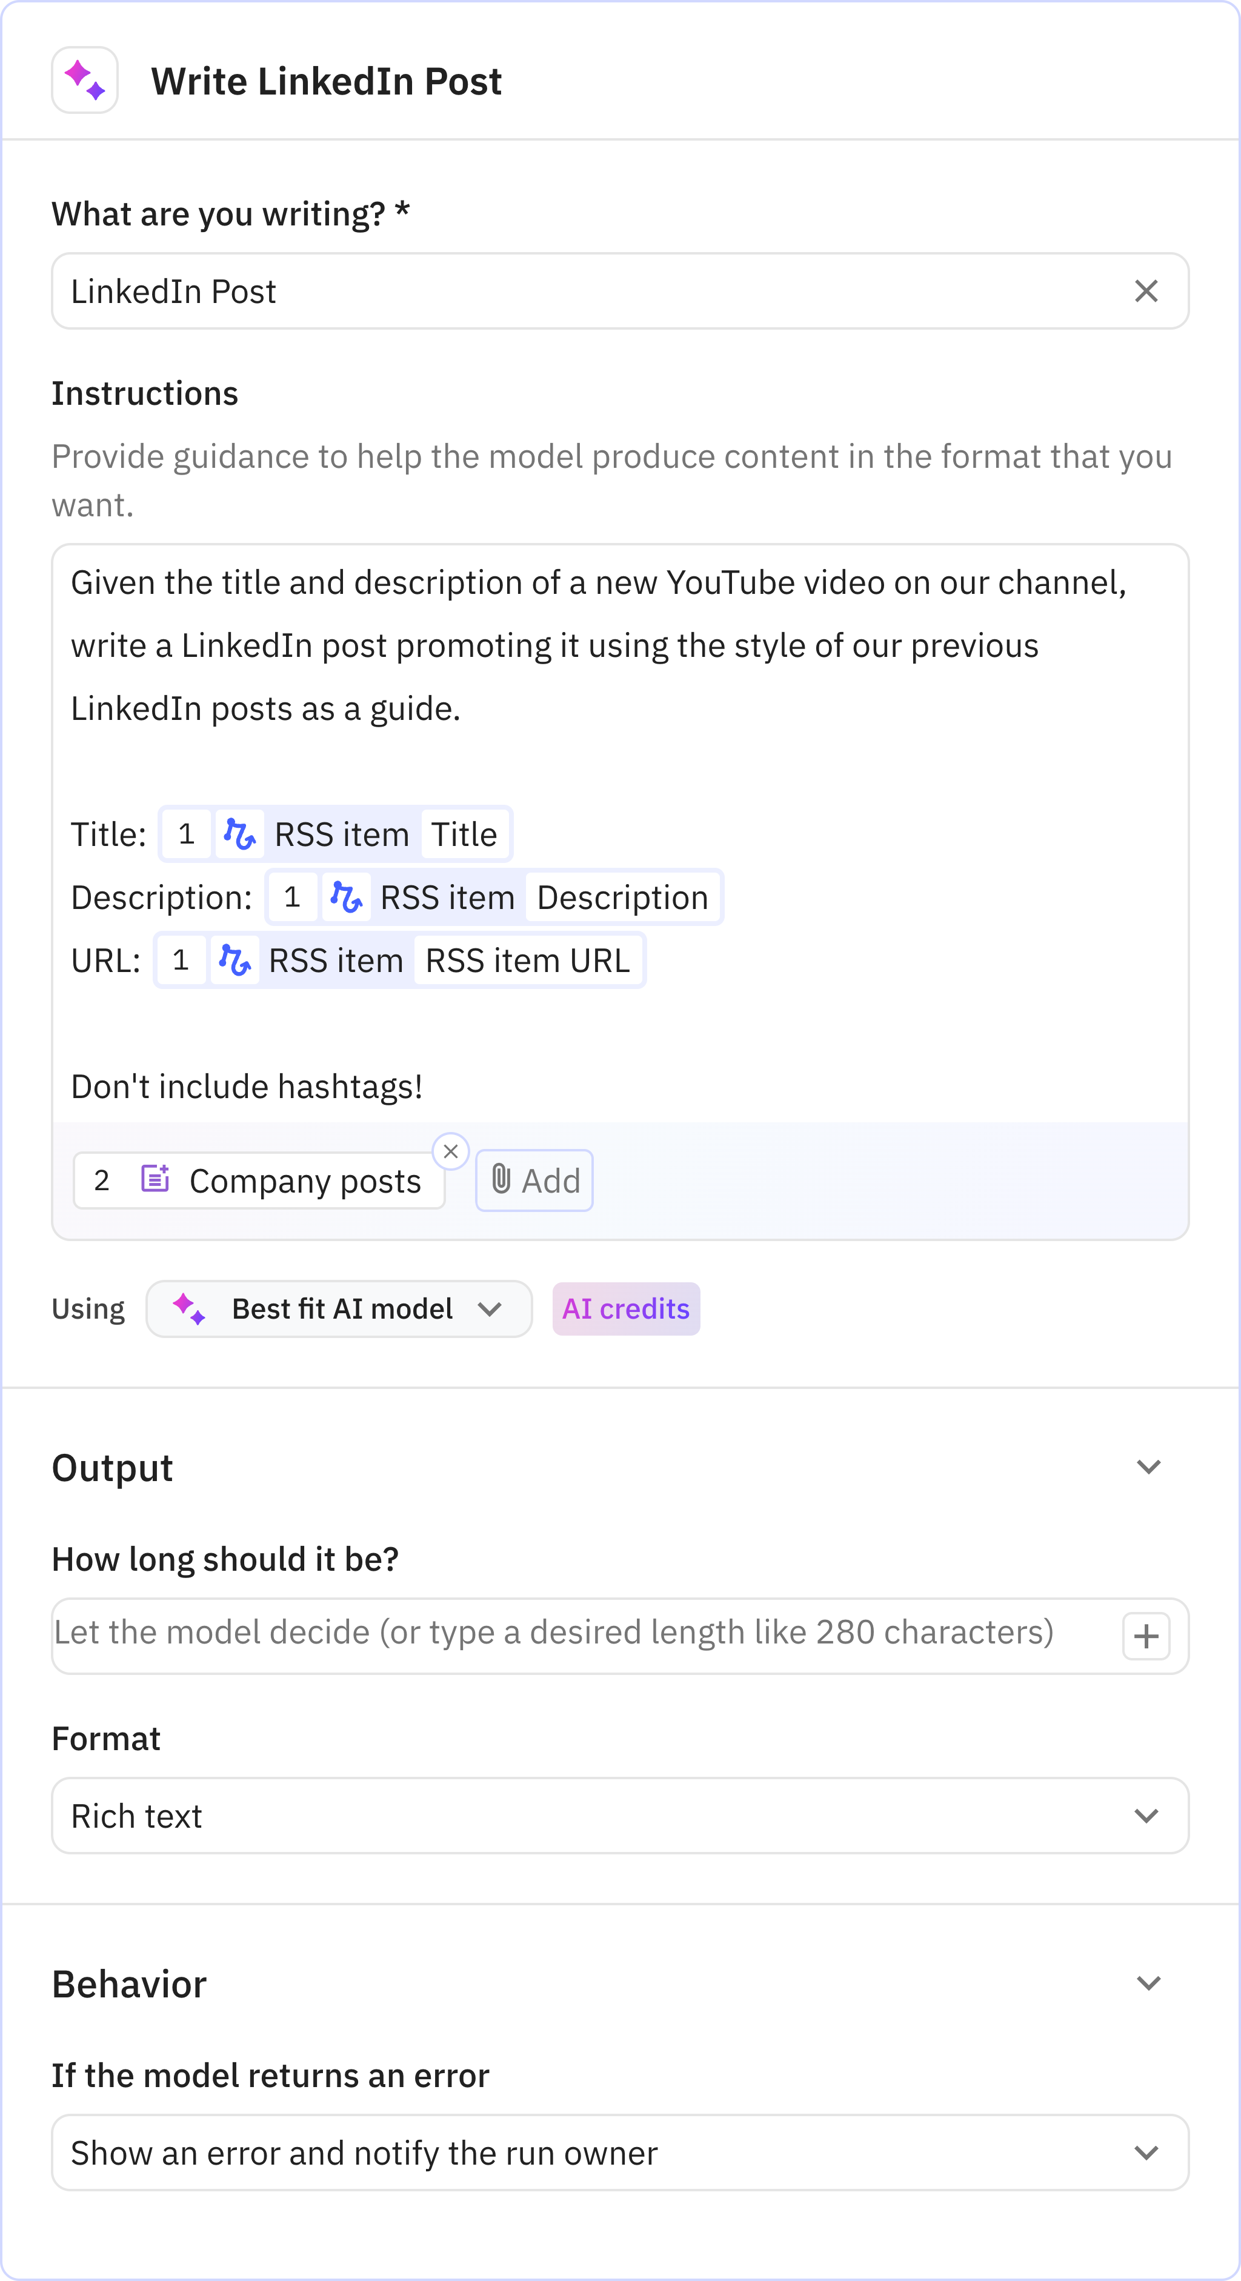
Task: Click the What are you writing field
Action: point(584,291)
